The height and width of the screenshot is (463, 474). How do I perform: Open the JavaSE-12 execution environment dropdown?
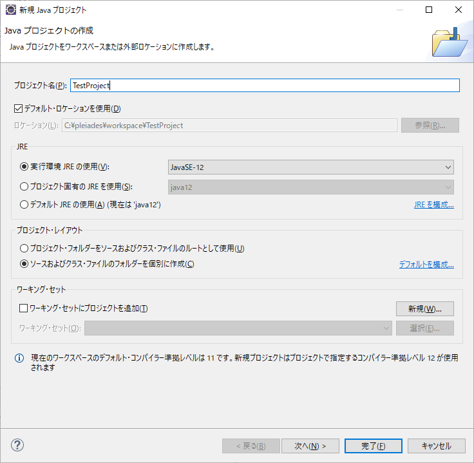[x=311, y=167]
